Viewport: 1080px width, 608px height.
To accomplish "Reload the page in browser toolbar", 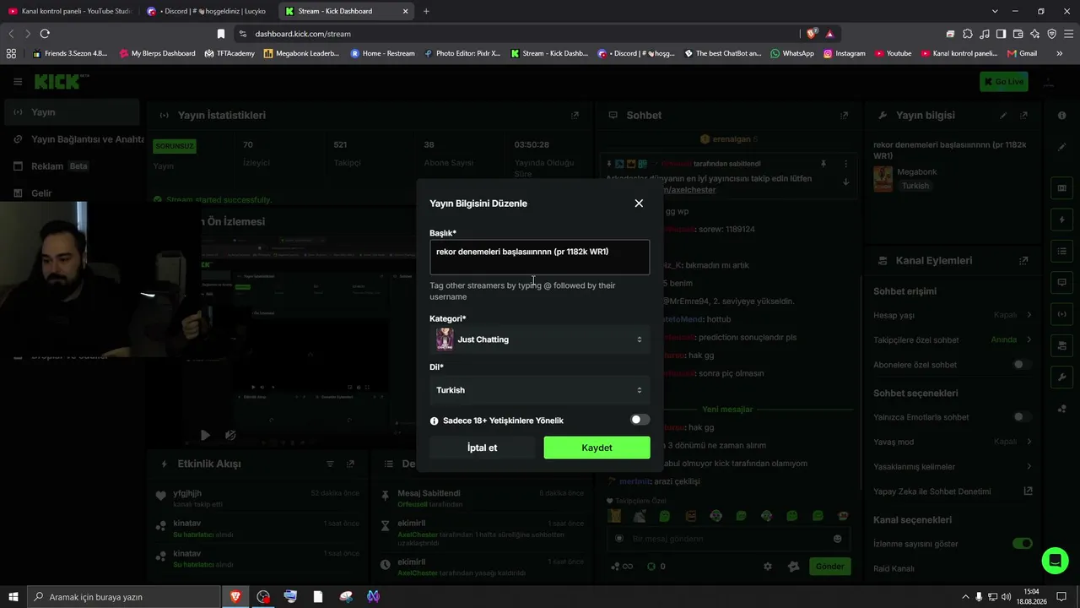I will coord(45,34).
